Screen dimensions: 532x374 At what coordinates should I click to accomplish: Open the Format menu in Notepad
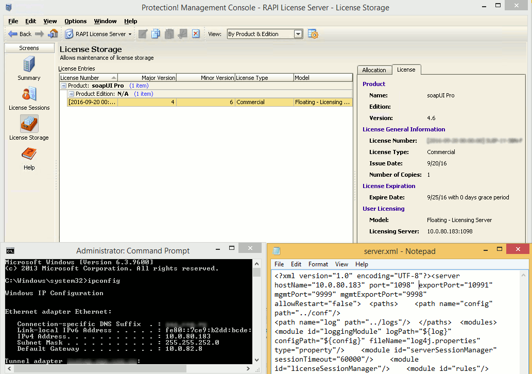(x=318, y=264)
